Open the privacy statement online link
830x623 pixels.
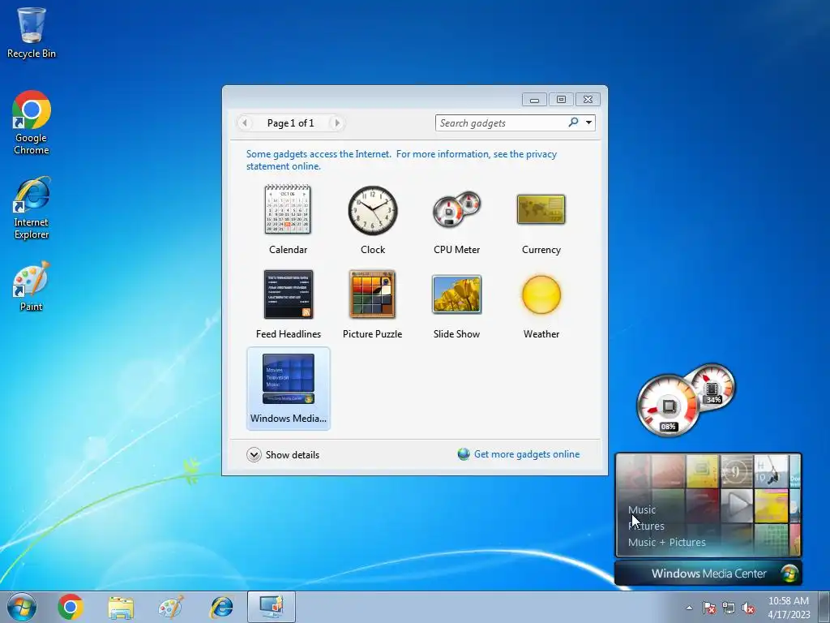click(401, 160)
